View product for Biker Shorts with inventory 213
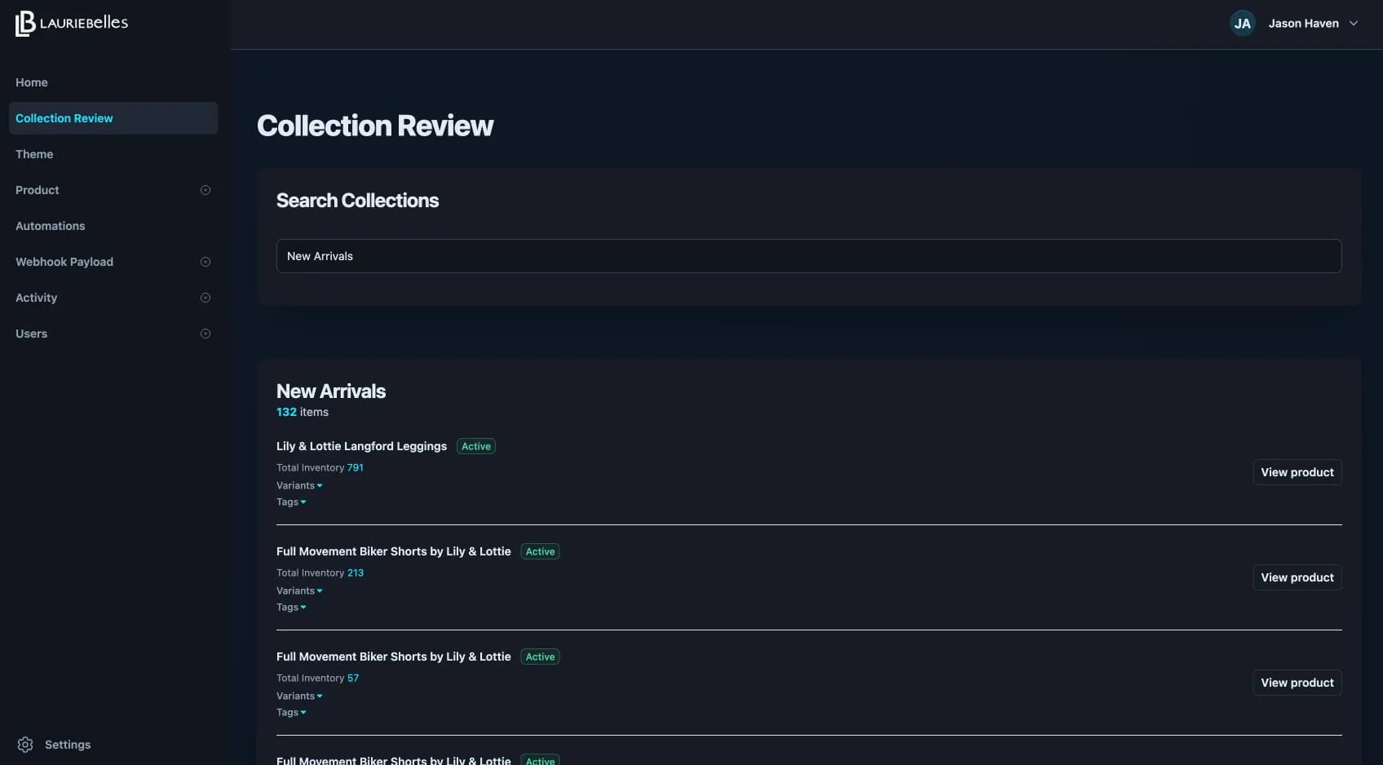Image resolution: width=1383 pixels, height=765 pixels. point(1297,577)
